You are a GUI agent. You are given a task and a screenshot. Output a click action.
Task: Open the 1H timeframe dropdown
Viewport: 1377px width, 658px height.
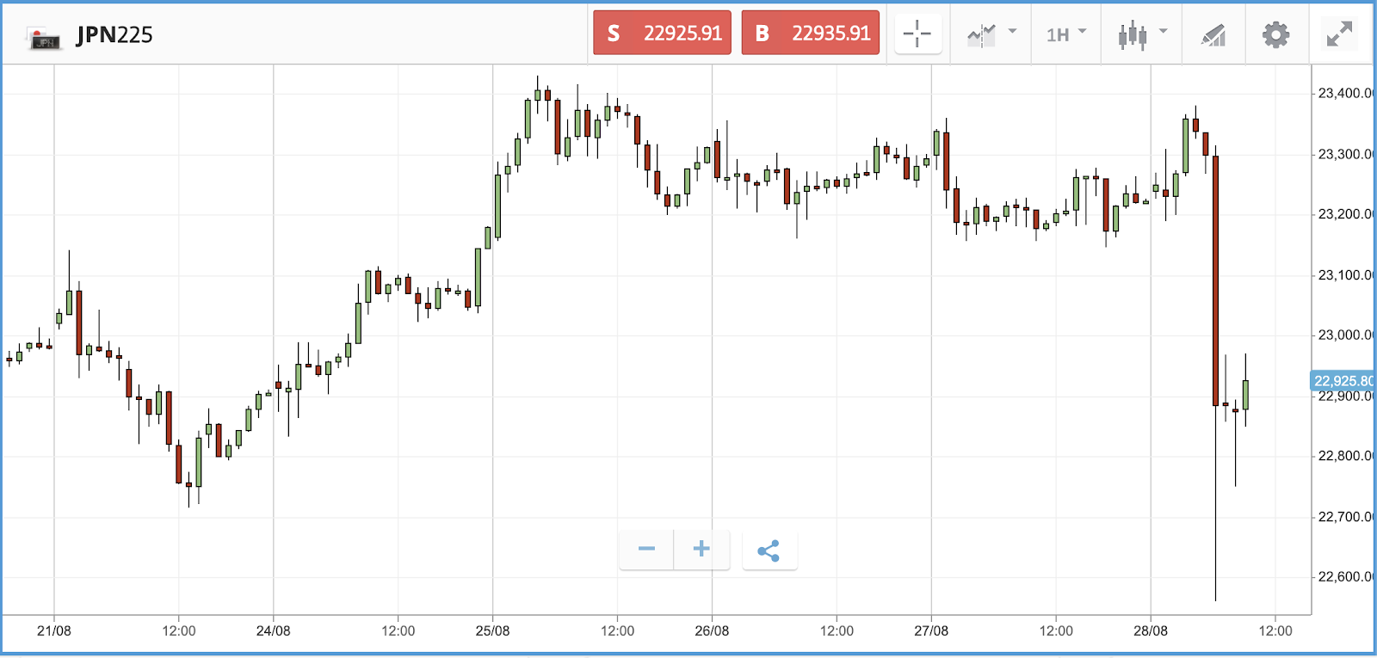coord(1066,34)
